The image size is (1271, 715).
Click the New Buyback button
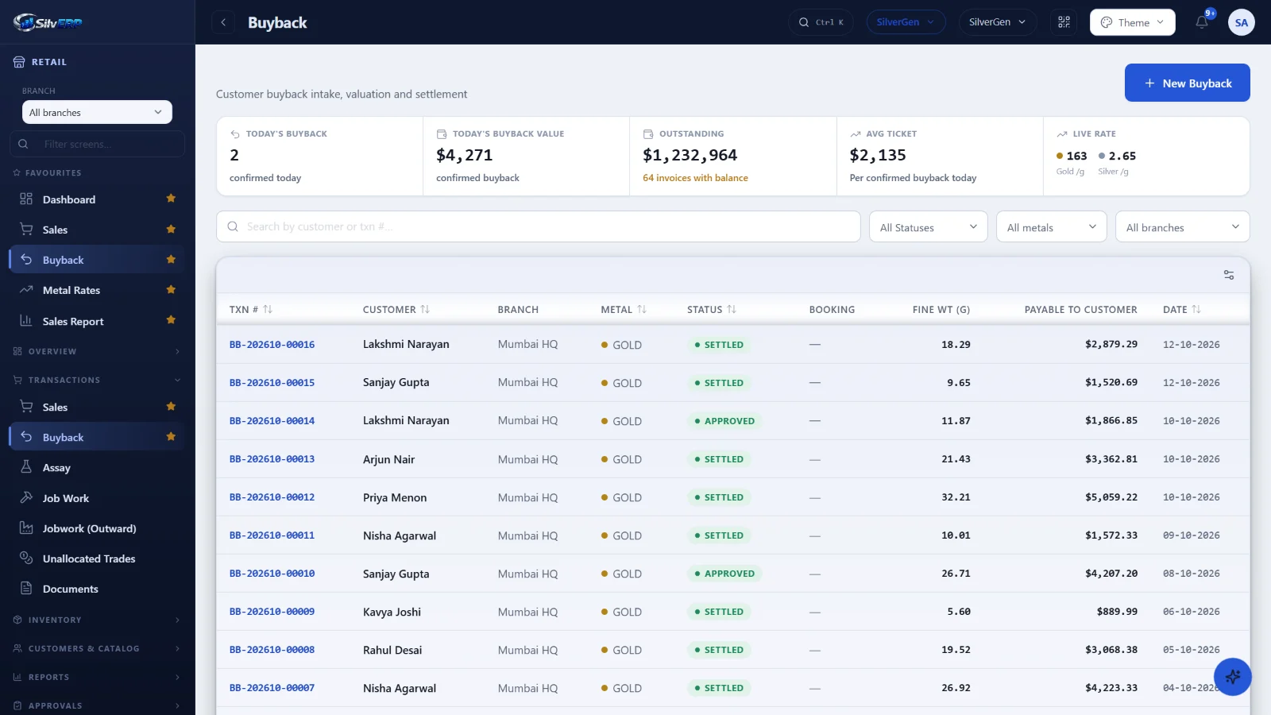coord(1188,83)
